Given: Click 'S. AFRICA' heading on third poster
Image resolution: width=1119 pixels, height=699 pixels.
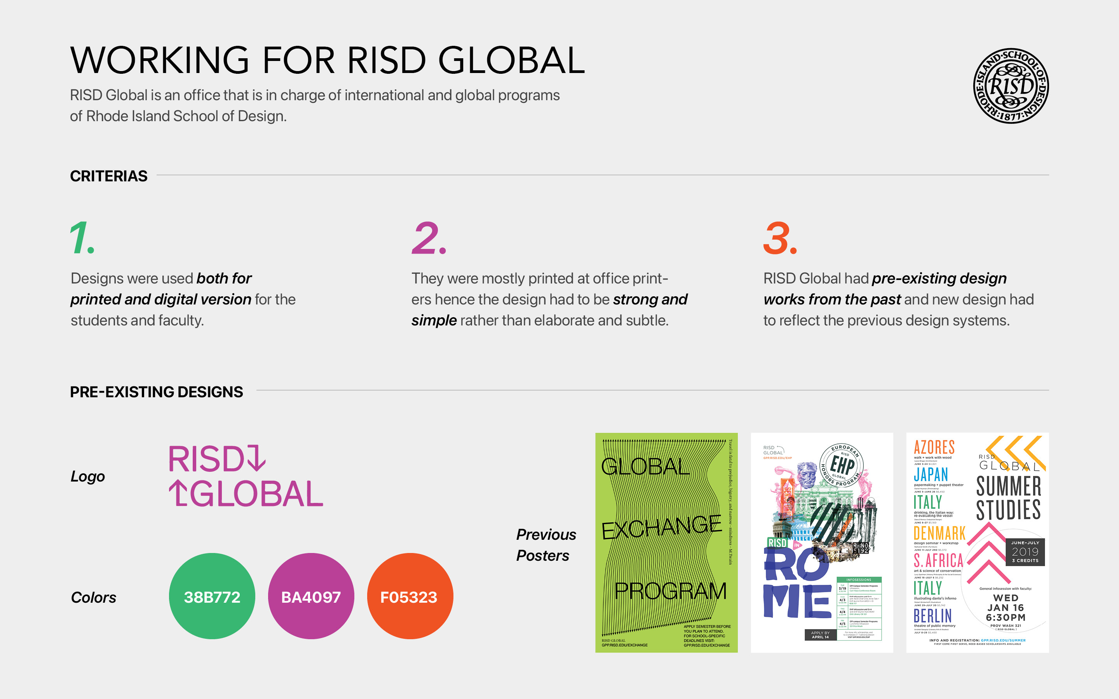Looking at the screenshot, I should click(x=938, y=561).
